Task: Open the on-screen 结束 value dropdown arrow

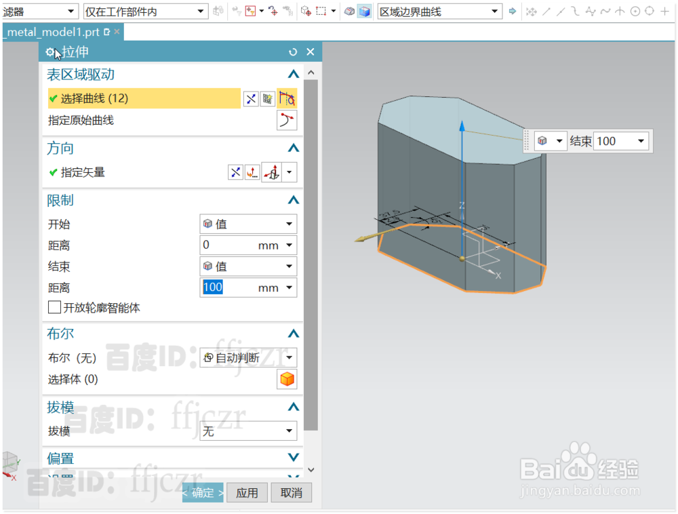Action: [641, 141]
